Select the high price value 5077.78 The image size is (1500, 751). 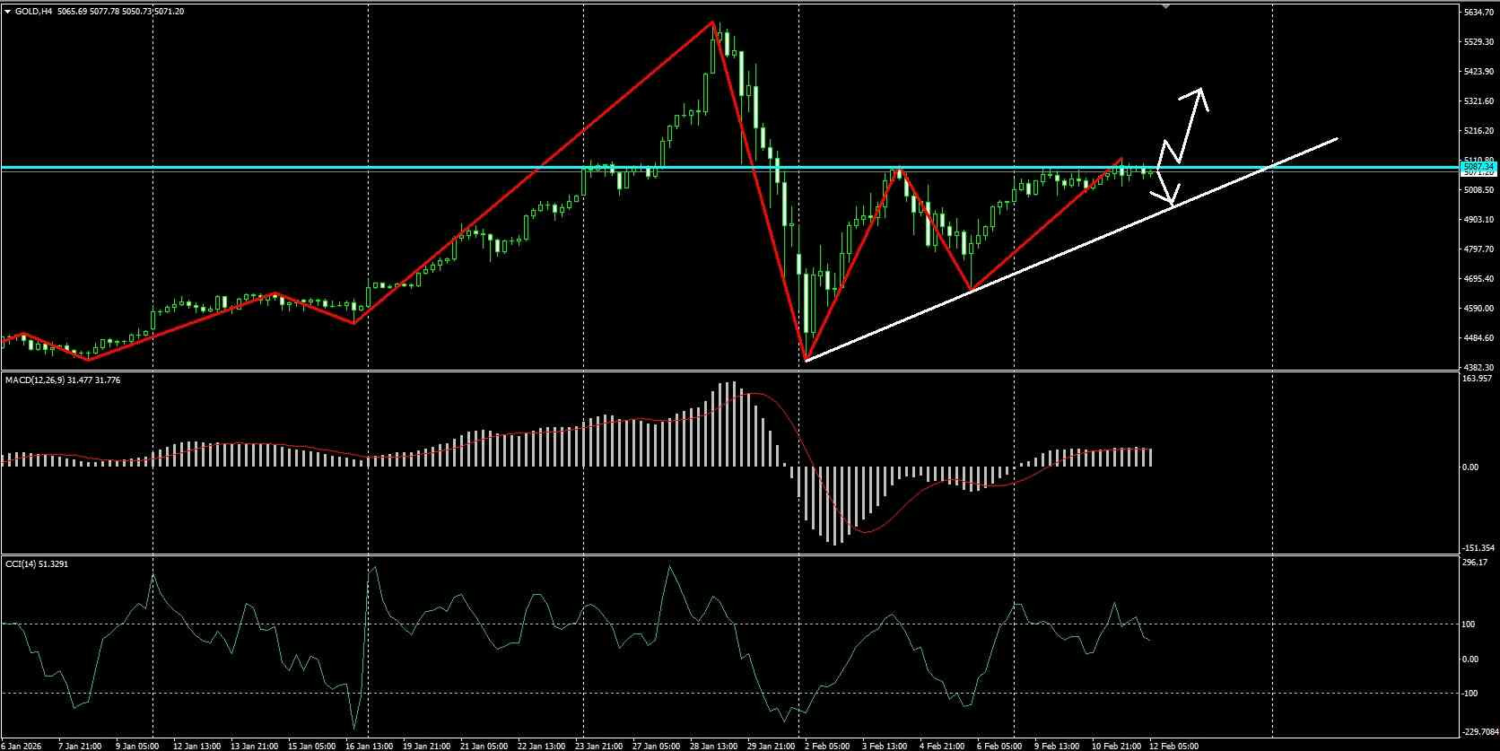point(106,12)
